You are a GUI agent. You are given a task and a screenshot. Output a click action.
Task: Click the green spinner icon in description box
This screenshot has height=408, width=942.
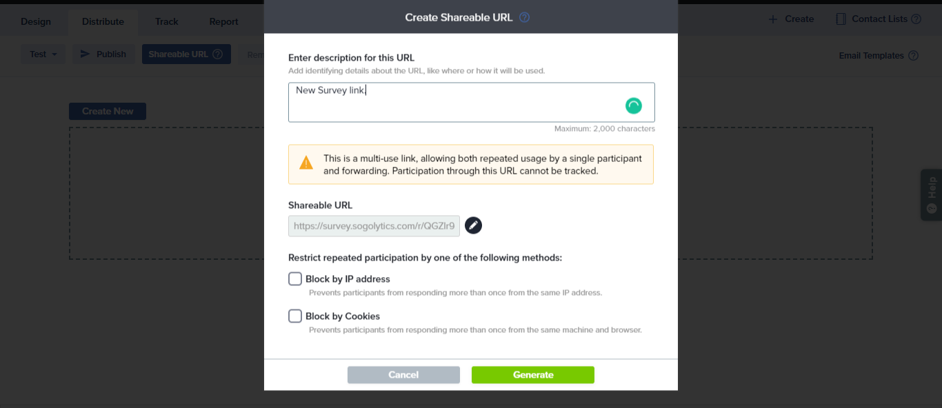633,105
